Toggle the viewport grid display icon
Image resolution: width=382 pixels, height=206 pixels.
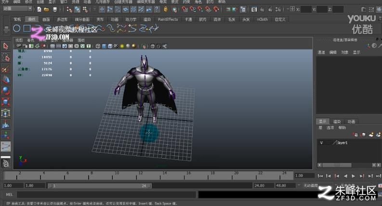coord(53,46)
